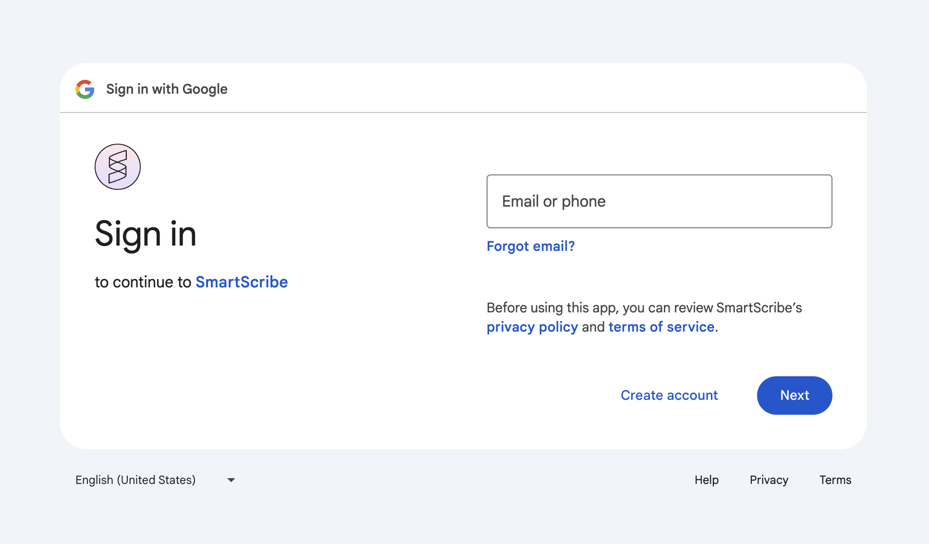Viewport: 929px width, 544px height.
Task: Open the Help footer link
Action: pos(707,480)
